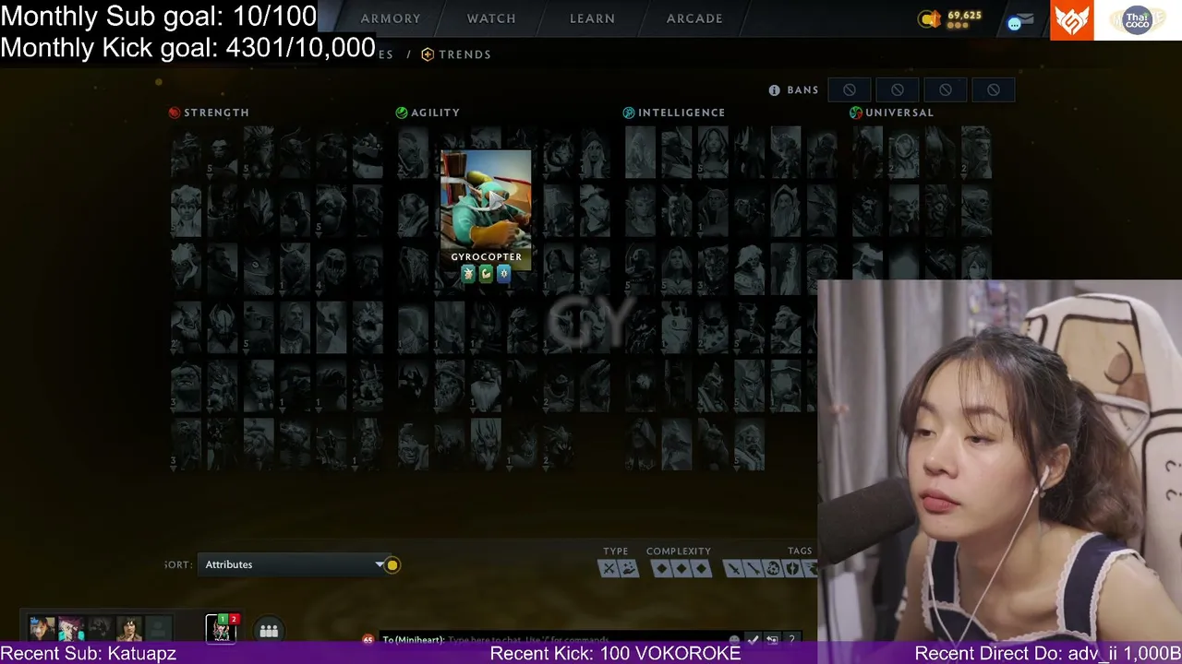Toggle the first complexity diamond filter
1182x664 pixels.
(x=661, y=569)
